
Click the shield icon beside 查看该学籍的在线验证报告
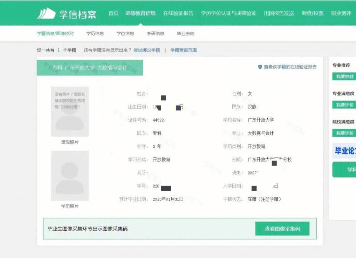(x=260, y=67)
